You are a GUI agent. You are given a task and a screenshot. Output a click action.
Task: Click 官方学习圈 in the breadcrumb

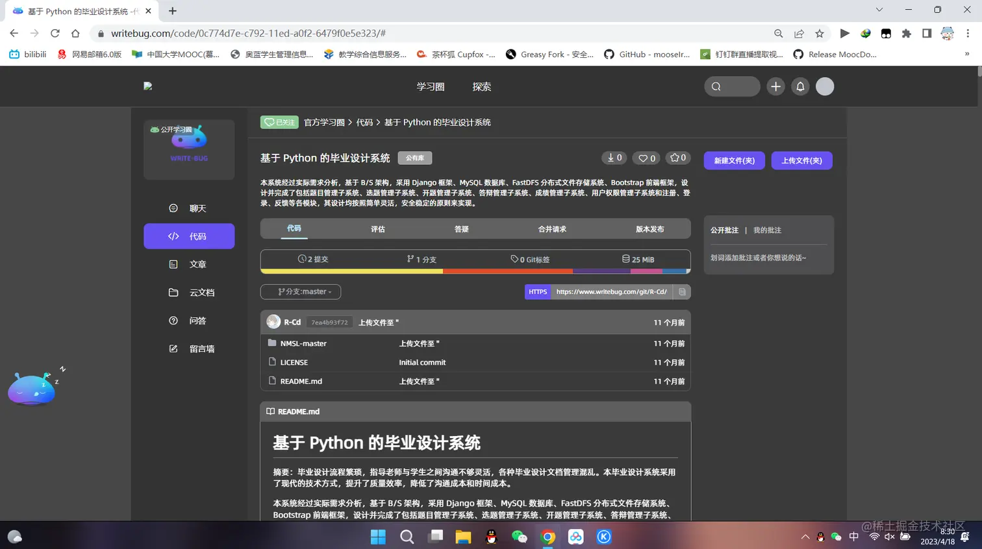(324, 122)
